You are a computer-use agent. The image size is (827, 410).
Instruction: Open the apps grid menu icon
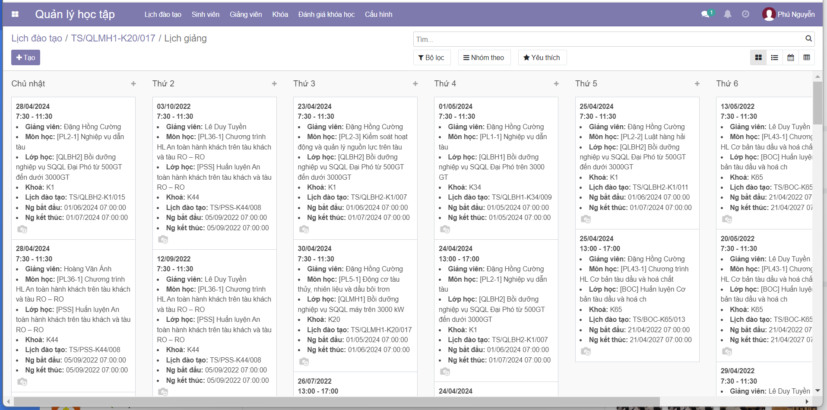point(15,14)
